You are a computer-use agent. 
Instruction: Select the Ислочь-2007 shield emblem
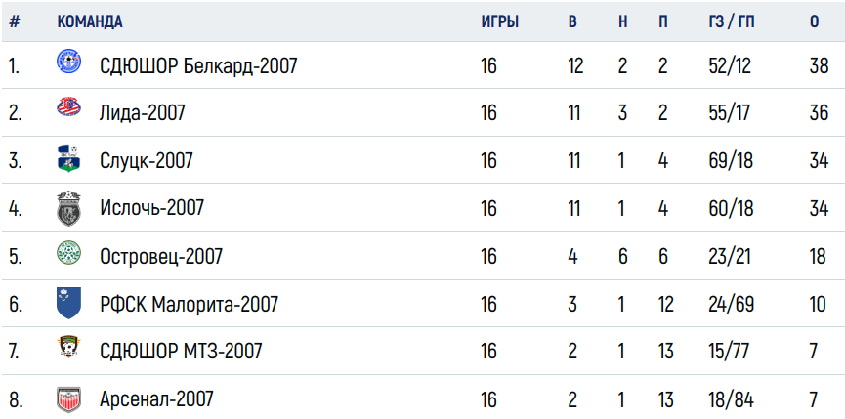pyautogui.click(x=69, y=208)
